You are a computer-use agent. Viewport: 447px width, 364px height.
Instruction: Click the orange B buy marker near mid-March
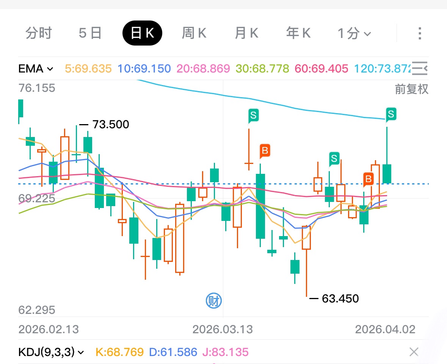click(265, 151)
